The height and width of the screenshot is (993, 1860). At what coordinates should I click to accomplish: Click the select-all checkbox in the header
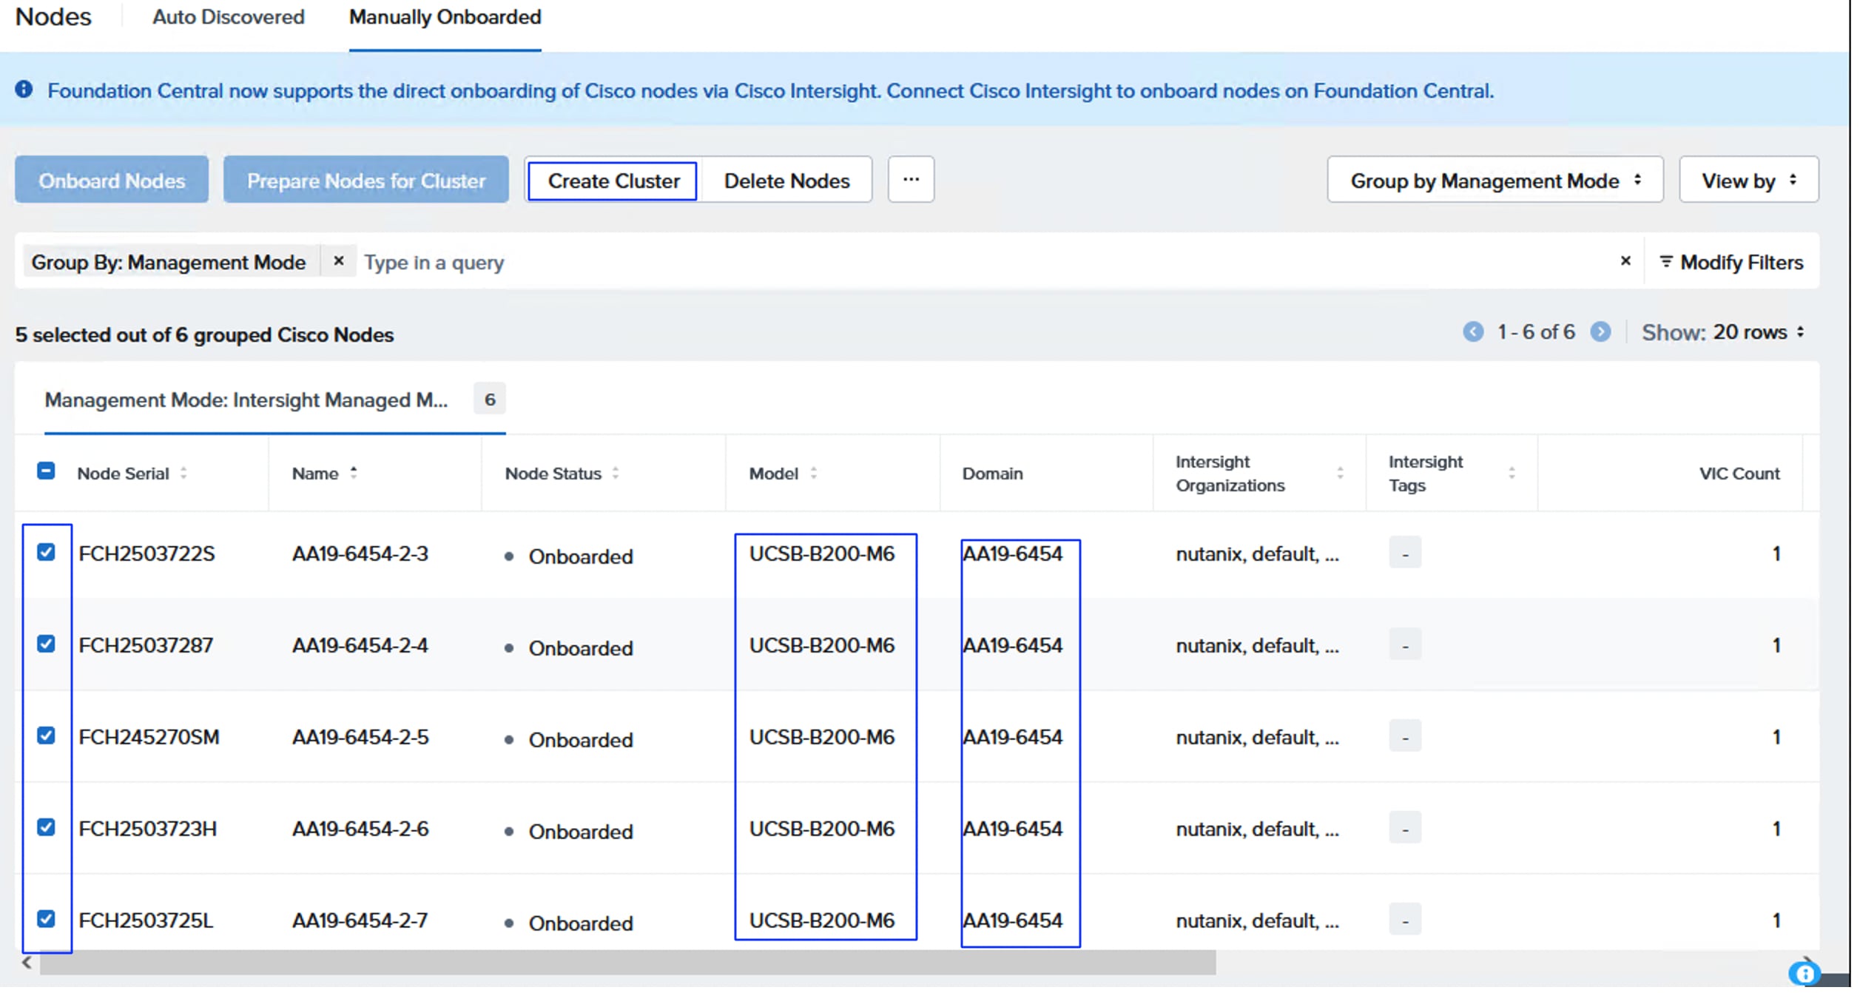(x=46, y=471)
